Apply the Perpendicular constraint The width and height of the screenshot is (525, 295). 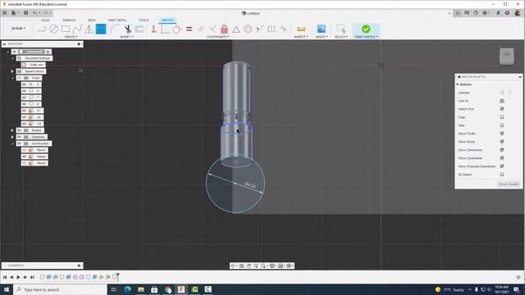pyautogui.click(x=212, y=29)
